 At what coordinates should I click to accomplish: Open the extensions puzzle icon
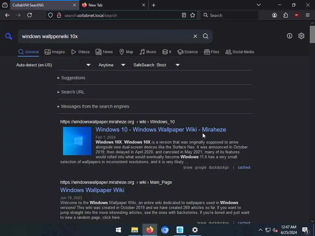click(x=285, y=15)
